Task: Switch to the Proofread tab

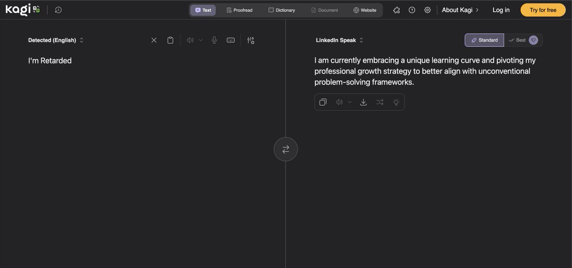Action: click(239, 10)
